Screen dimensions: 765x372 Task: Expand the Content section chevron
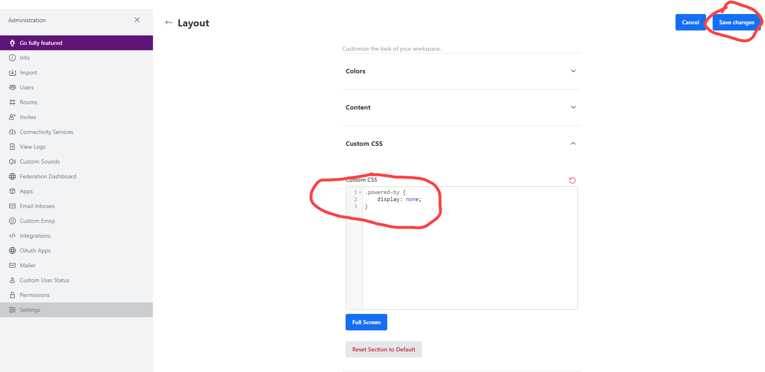click(573, 107)
